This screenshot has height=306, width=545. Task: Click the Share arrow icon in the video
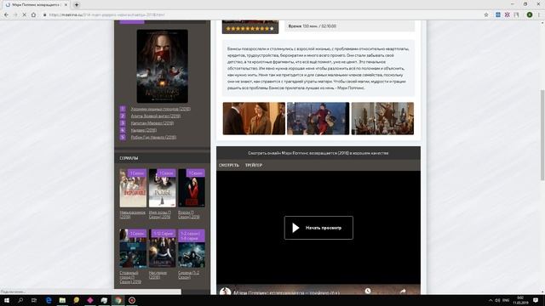point(403,291)
